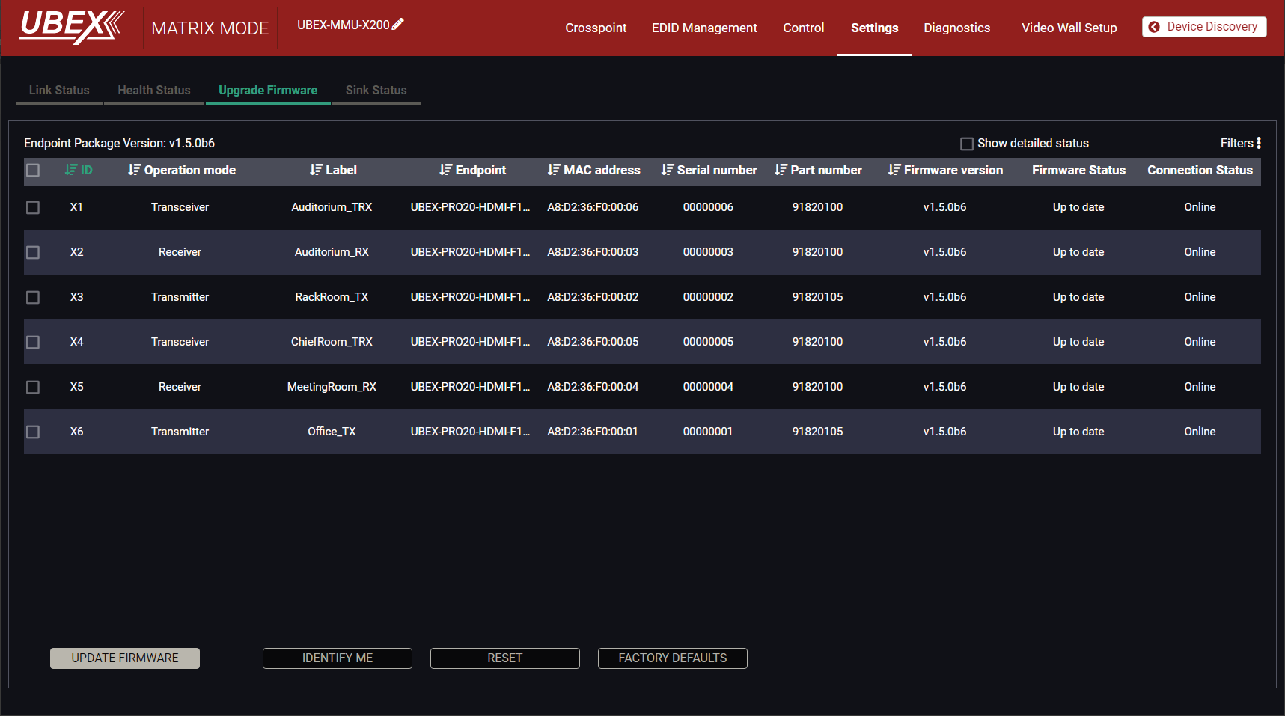Sort by Serial number column

709,170
